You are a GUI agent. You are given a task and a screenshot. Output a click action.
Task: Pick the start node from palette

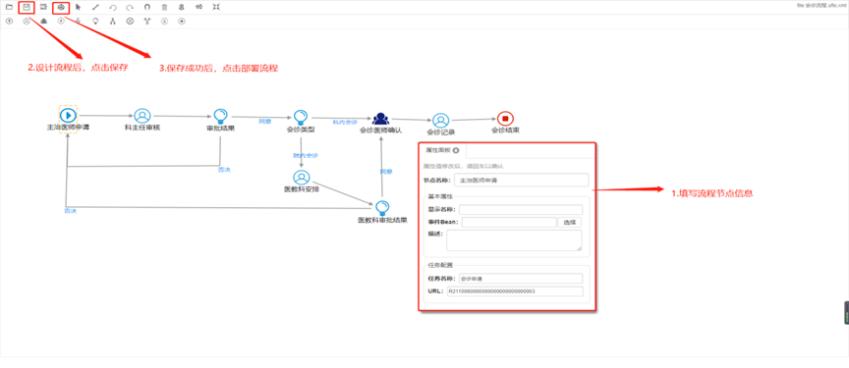pyautogui.click(x=9, y=21)
